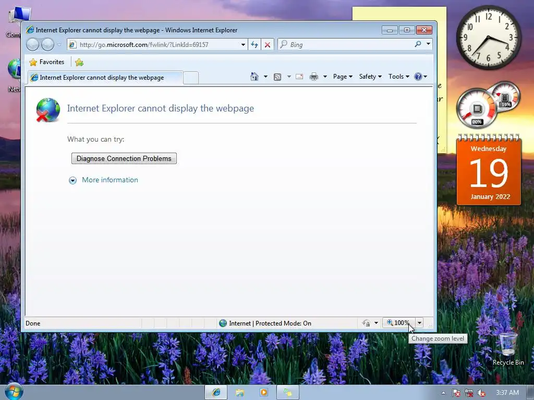Click the Forward navigation button

pyautogui.click(x=47, y=45)
